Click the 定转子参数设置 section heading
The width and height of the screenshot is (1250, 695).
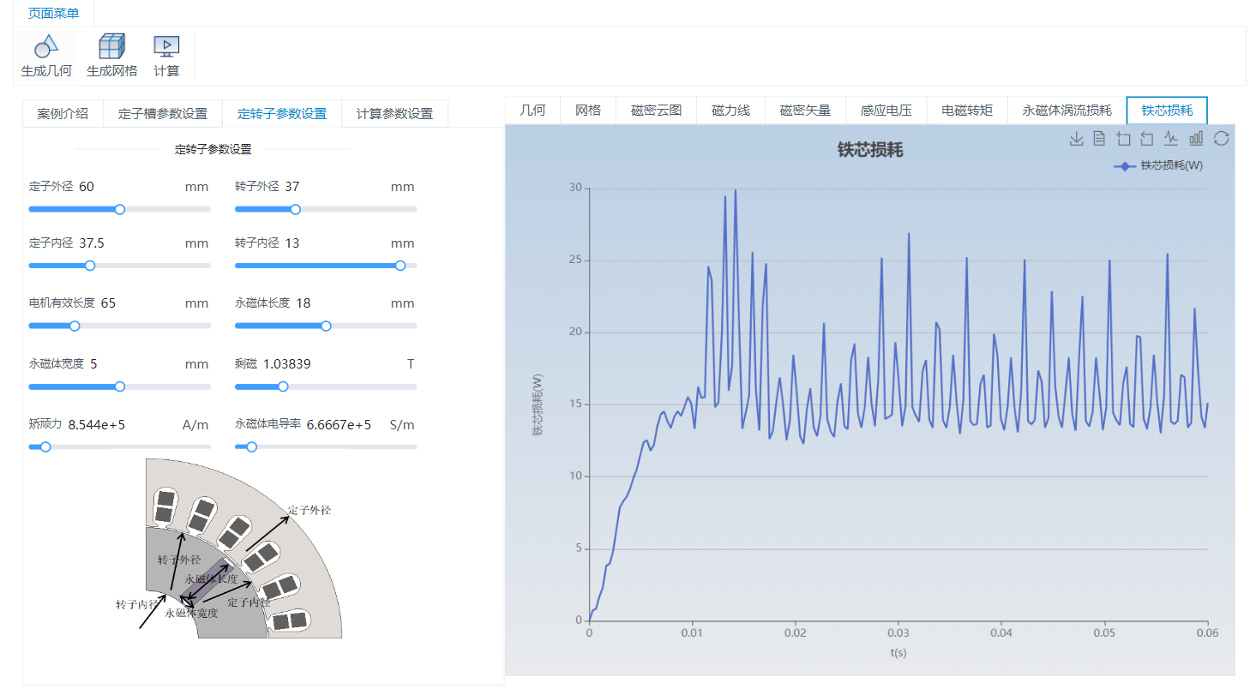click(213, 149)
